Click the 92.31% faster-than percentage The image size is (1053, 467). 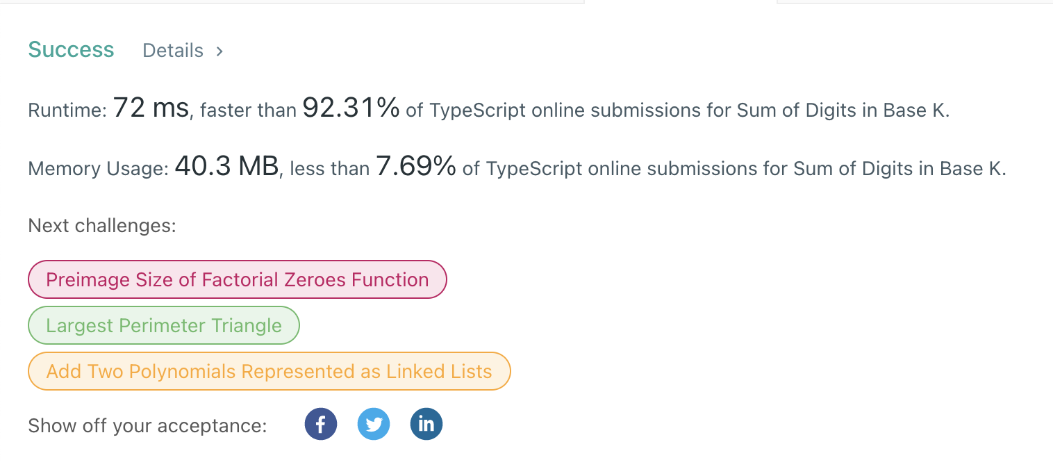point(351,108)
